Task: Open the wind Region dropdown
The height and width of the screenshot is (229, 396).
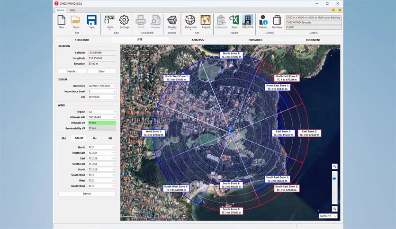Action: point(102,112)
